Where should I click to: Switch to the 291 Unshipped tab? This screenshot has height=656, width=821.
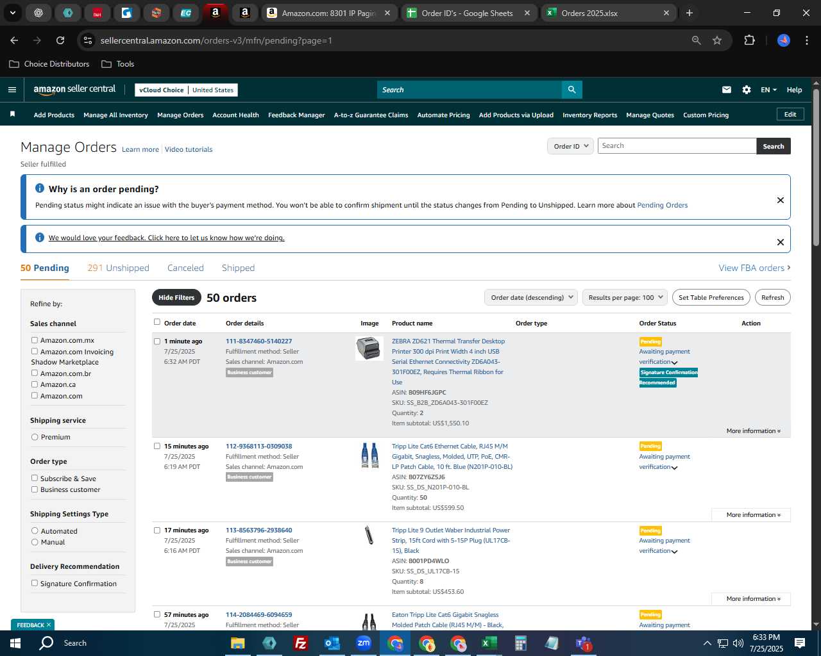[119, 268]
